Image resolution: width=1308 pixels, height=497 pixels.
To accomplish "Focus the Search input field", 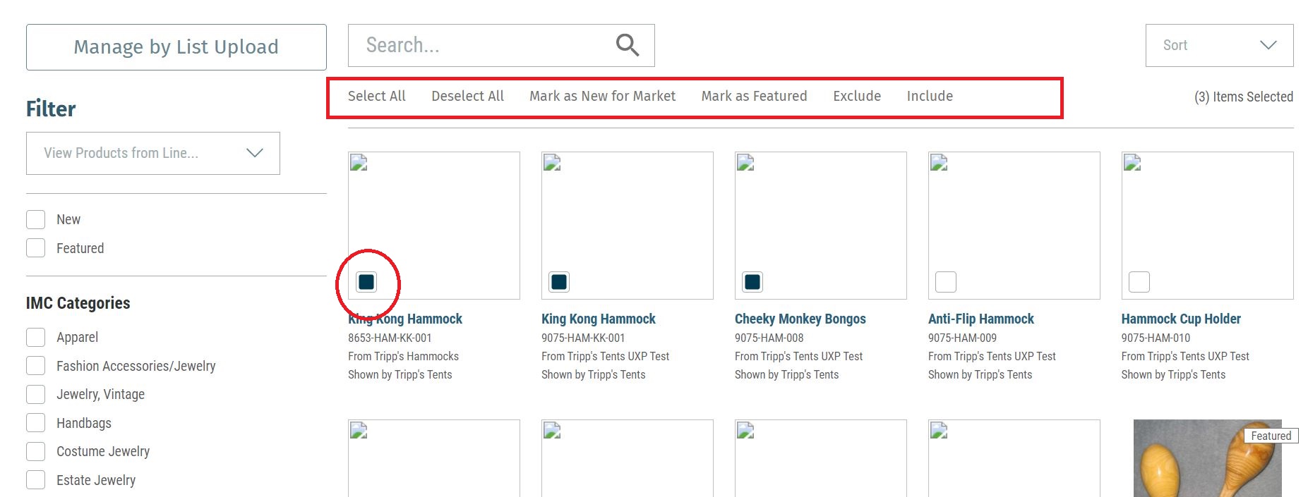I will [x=501, y=46].
